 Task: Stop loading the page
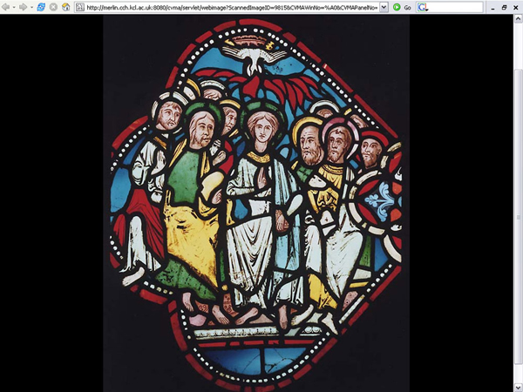point(53,7)
